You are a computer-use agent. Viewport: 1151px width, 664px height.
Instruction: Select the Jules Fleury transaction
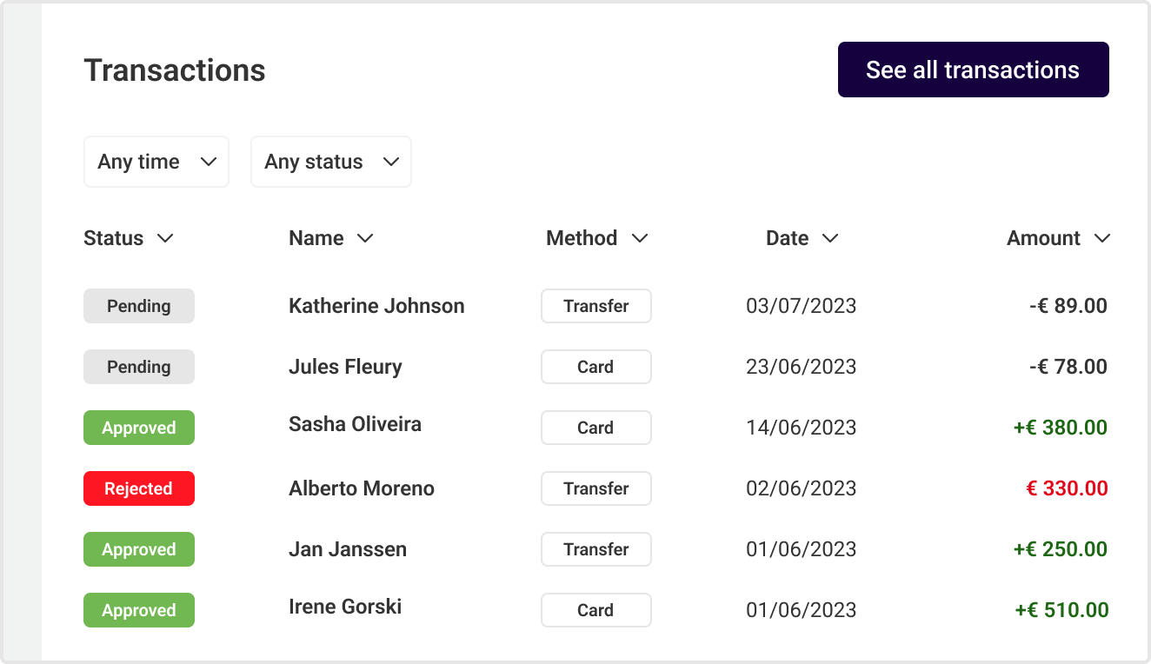click(x=345, y=367)
